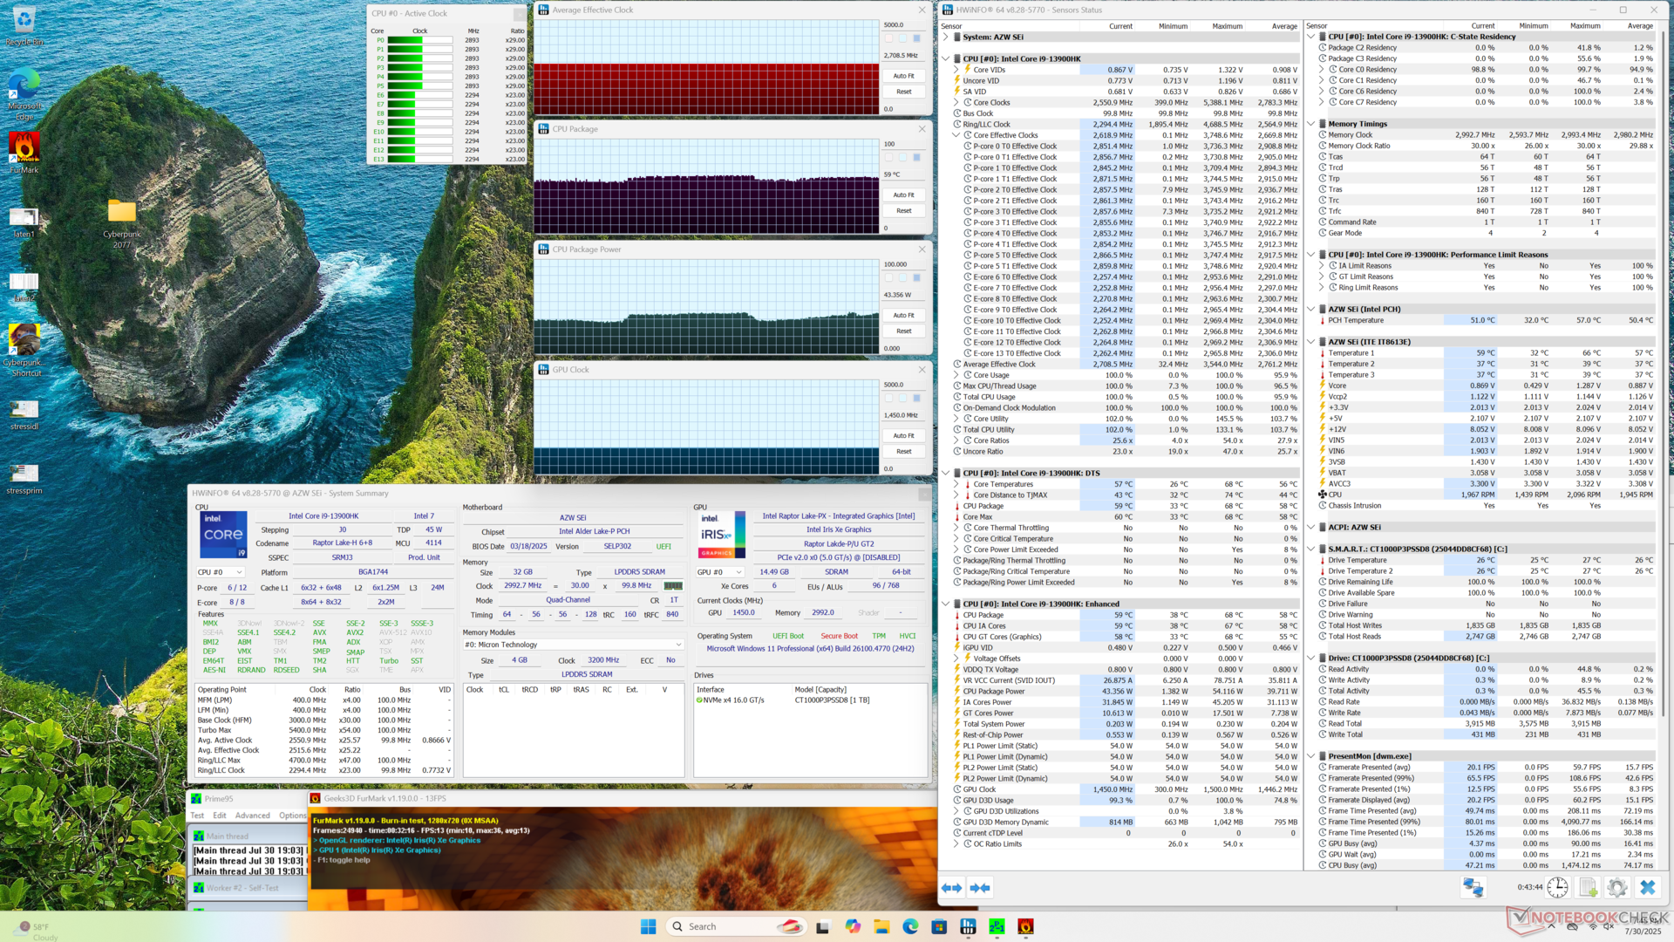Click Auto Fit in CPU Package graph

tap(904, 195)
